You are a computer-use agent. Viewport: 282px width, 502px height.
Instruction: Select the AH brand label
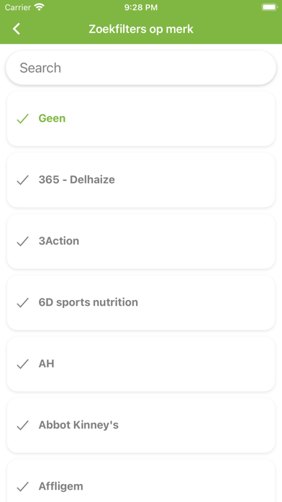click(46, 364)
